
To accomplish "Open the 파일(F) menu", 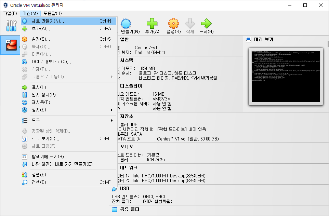I will pyautogui.click(x=10, y=13).
